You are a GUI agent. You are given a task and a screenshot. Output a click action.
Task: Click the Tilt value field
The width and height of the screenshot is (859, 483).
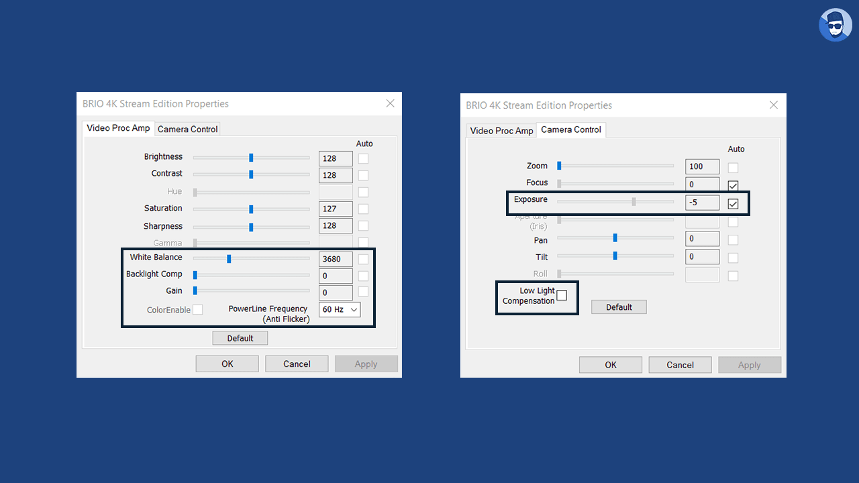[703, 256]
